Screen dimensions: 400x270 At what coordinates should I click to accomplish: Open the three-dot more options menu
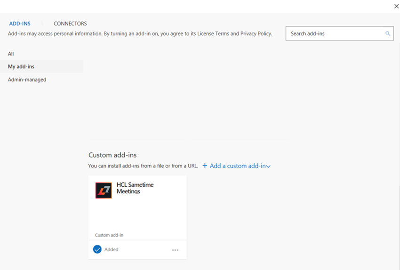pos(175,250)
